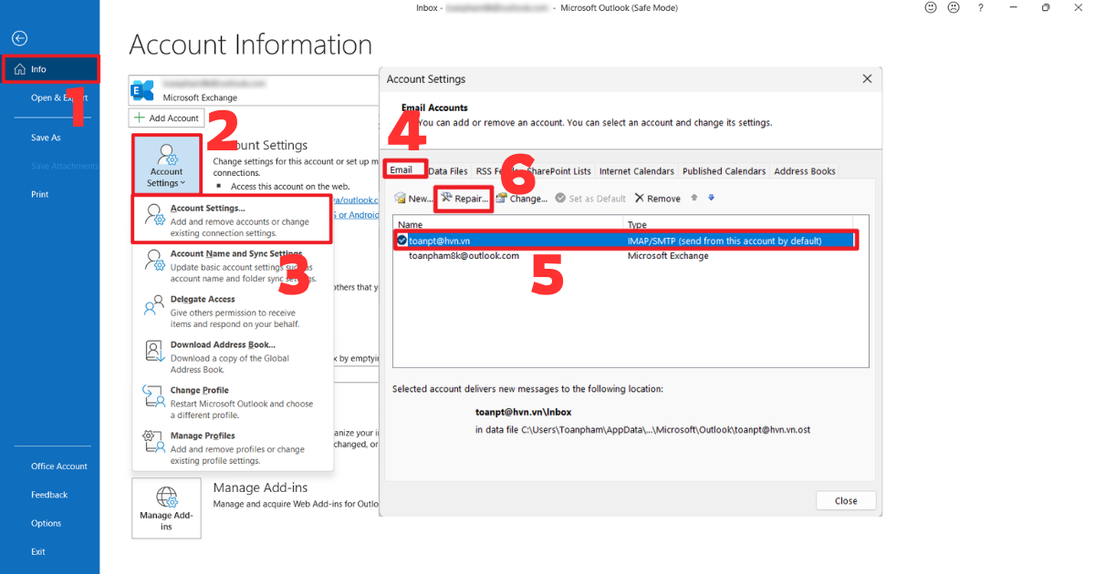Viewport: 1095px width, 574px height.
Task: Choose Account Settings... menu entry
Action: pos(232,220)
